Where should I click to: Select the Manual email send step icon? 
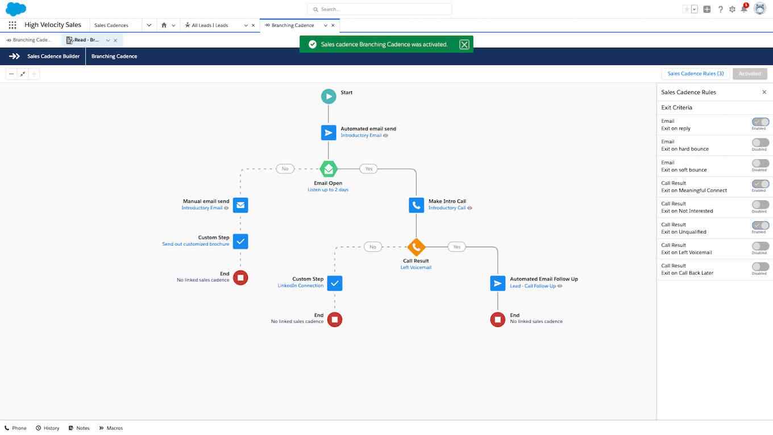point(240,205)
